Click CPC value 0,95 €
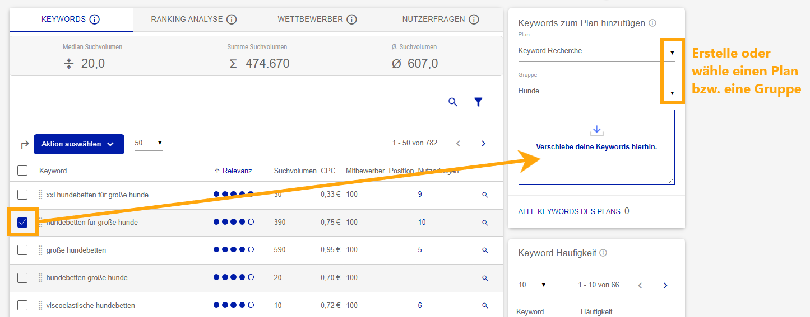 tap(331, 250)
